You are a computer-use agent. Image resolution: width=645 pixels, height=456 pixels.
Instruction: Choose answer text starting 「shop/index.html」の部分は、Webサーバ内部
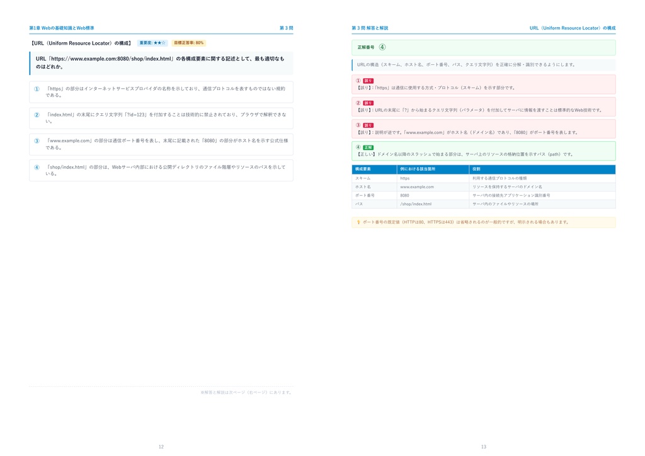coord(166,170)
